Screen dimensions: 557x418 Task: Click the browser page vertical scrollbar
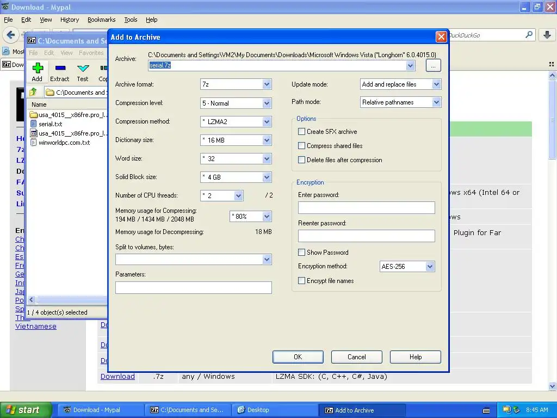pos(552,120)
